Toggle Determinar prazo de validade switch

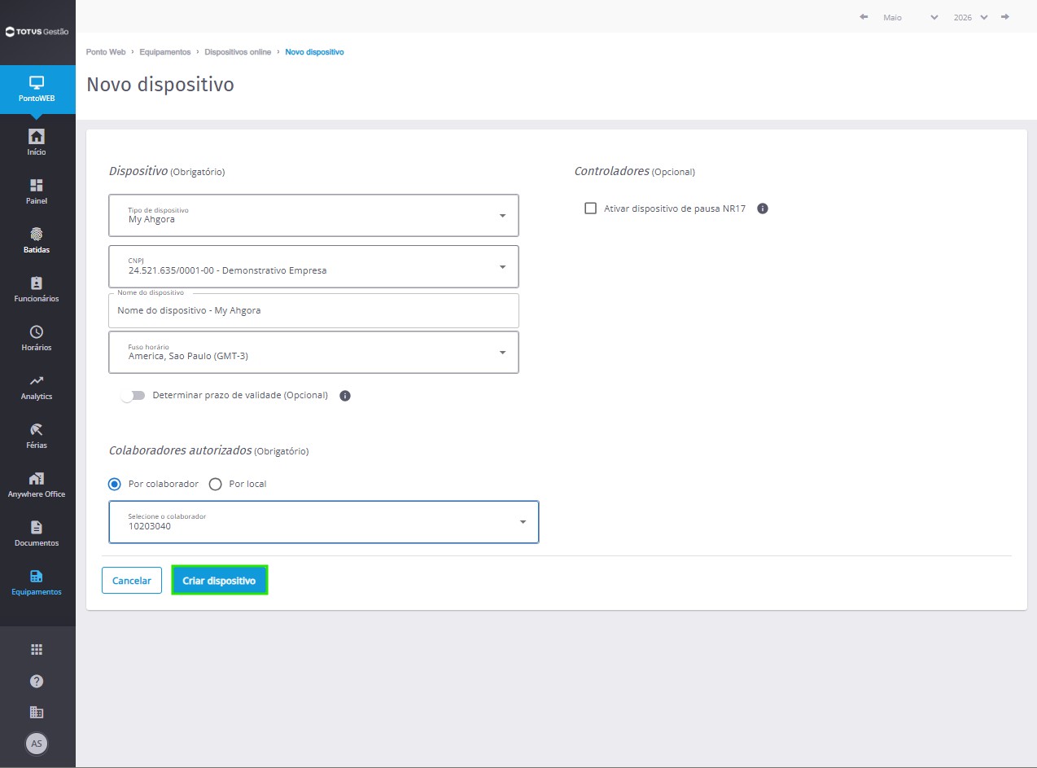(132, 395)
